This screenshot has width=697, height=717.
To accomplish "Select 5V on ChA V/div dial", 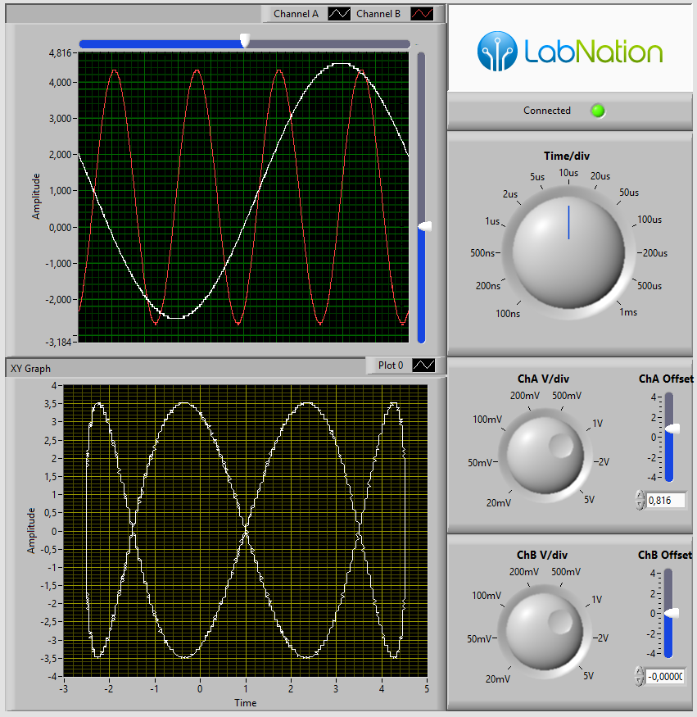I will [x=586, y=497].
